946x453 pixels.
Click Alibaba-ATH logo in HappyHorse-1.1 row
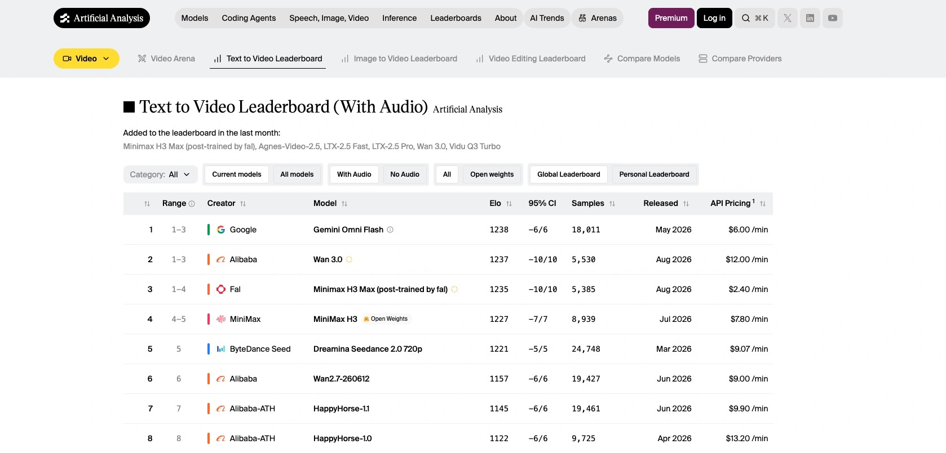click(221, 409)
